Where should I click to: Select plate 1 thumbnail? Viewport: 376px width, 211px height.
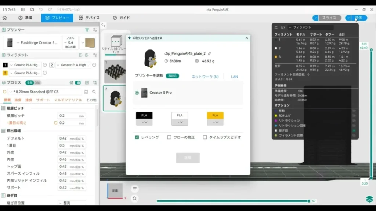pyautogui.click(x=115, y=71)
